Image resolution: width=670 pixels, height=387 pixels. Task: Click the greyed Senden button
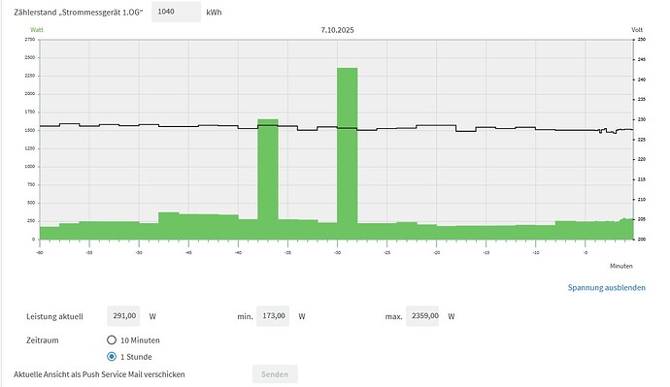point(275,374)
